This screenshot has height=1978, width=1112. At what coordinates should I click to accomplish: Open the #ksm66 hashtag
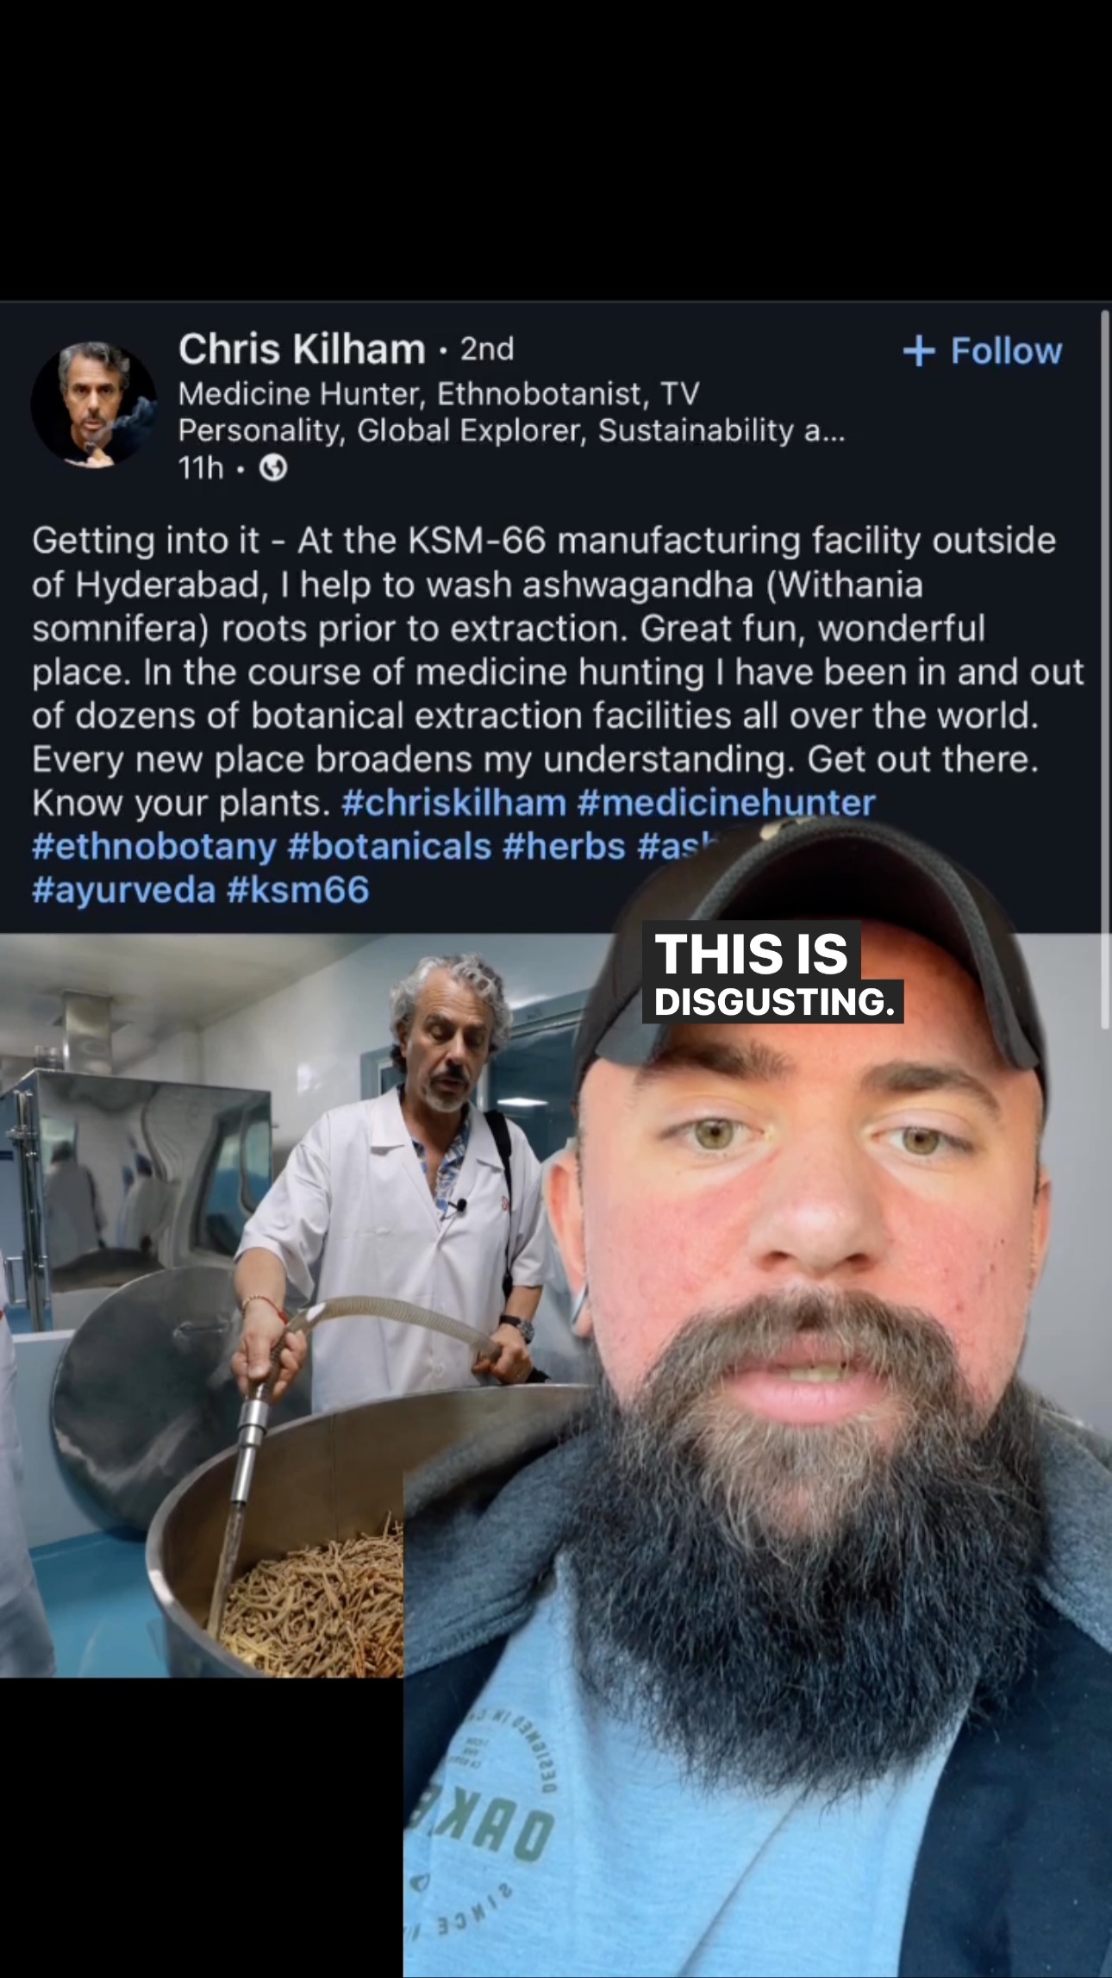298,891
